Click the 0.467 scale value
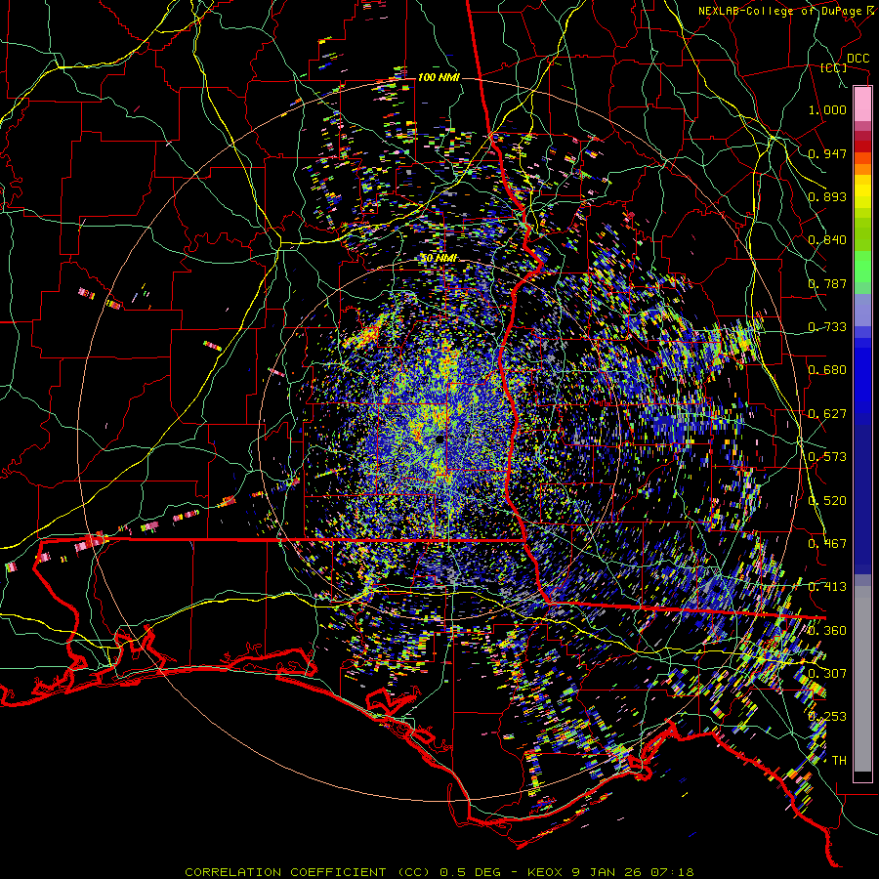 [x=827, y=544]
